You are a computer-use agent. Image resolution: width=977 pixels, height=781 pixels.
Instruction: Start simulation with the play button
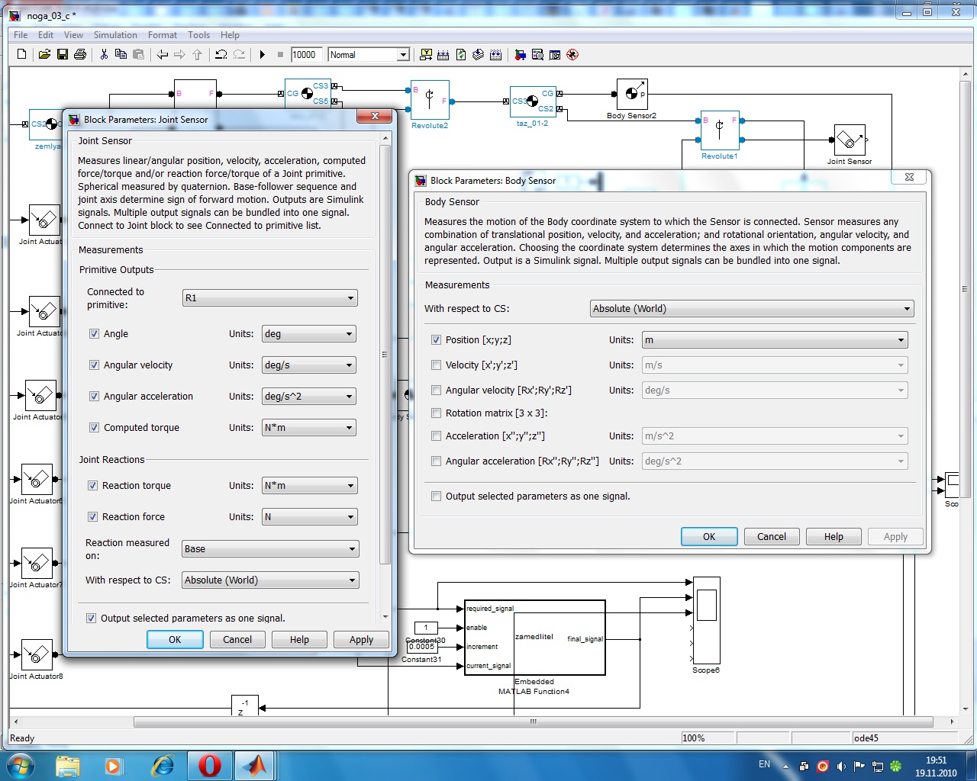tap(262, 54)
